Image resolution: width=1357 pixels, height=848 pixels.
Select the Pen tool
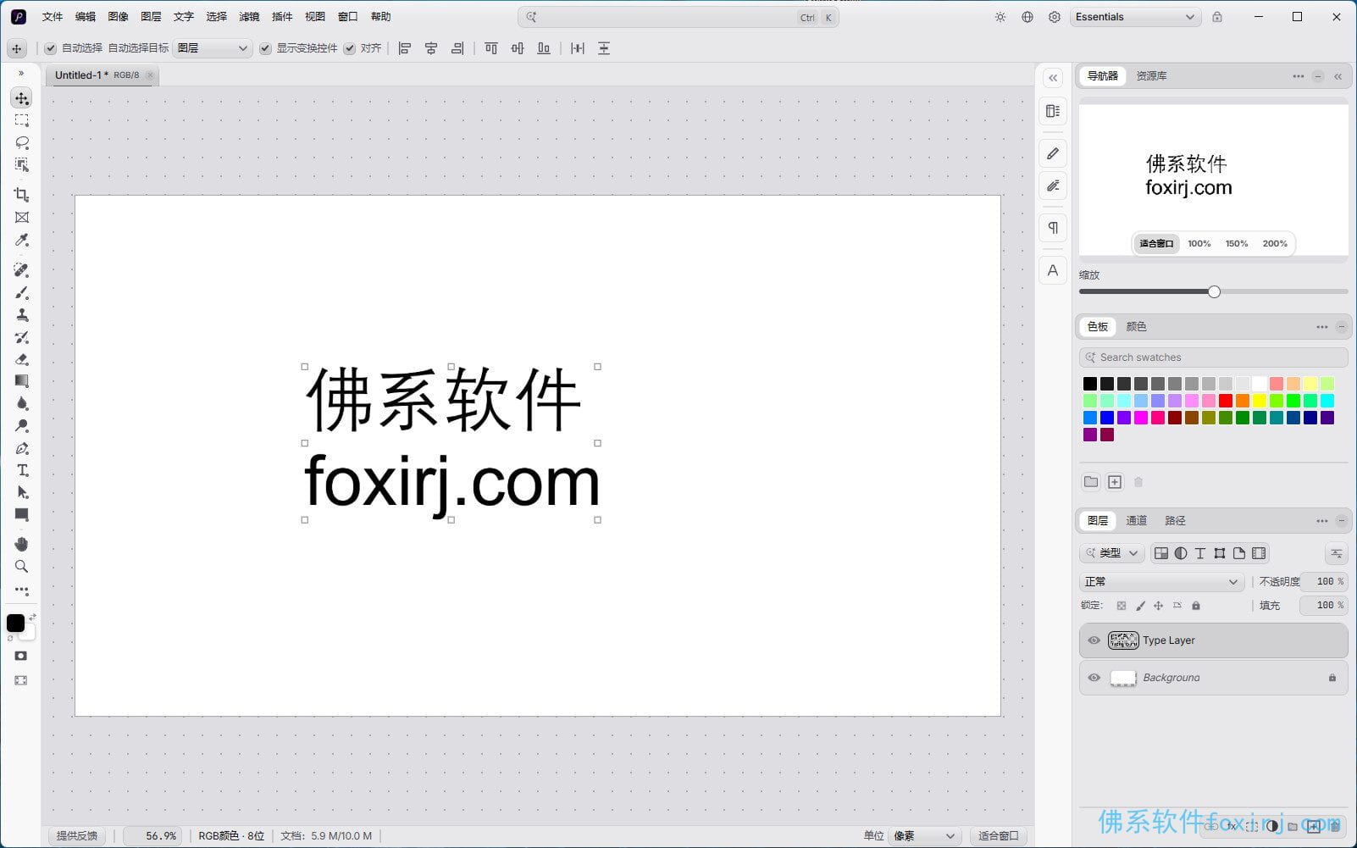[22, 448]
